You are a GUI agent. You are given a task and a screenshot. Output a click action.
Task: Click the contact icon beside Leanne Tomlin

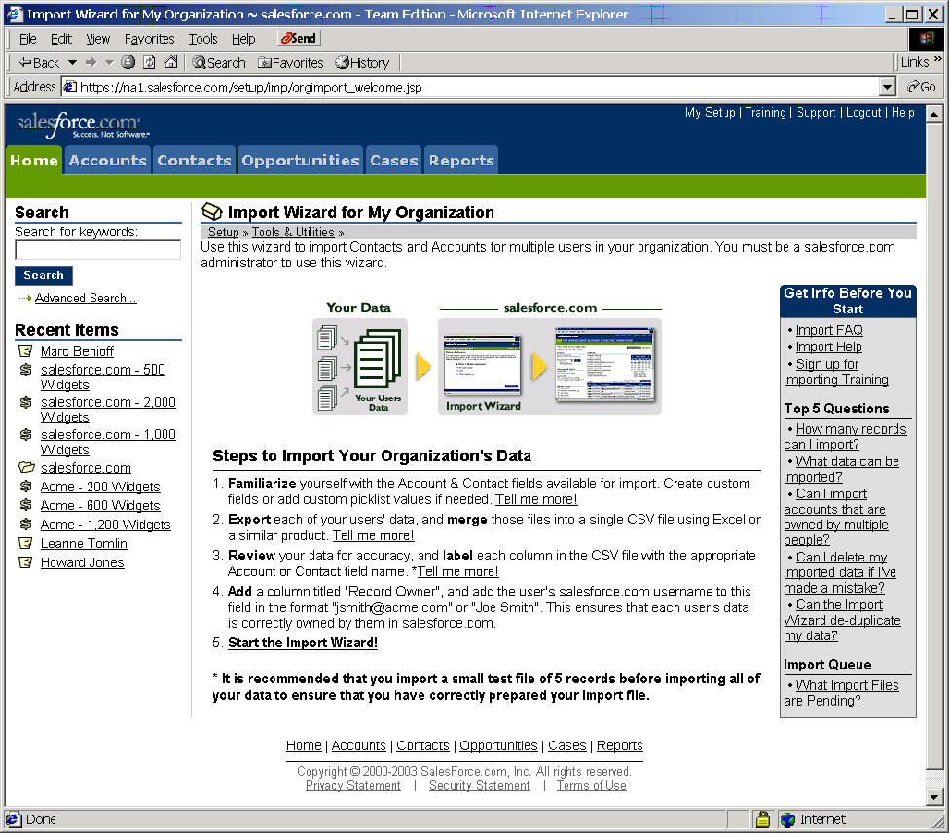tap(24, 543)
